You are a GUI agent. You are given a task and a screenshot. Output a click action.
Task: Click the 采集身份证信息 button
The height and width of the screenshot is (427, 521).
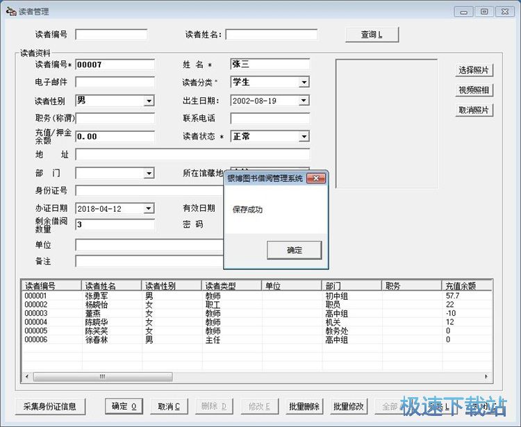(50, 406)
